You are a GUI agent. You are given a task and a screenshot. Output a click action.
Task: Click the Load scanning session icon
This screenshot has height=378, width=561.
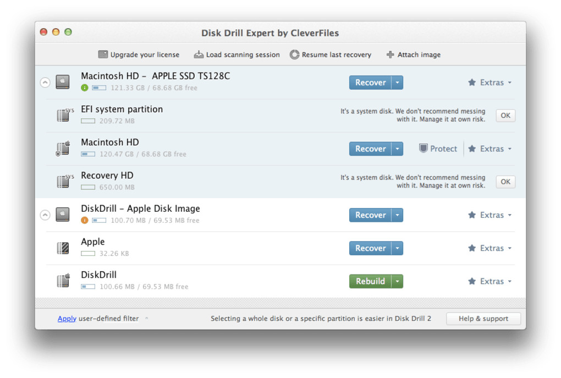point(199,54)
